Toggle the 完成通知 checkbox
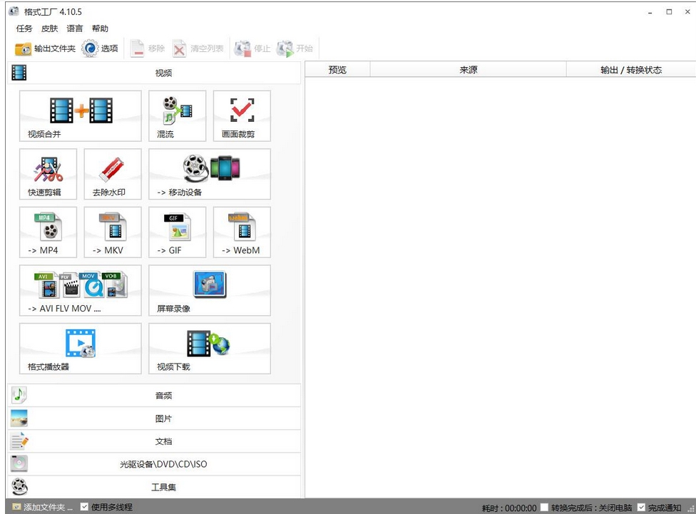 point(641,508)
